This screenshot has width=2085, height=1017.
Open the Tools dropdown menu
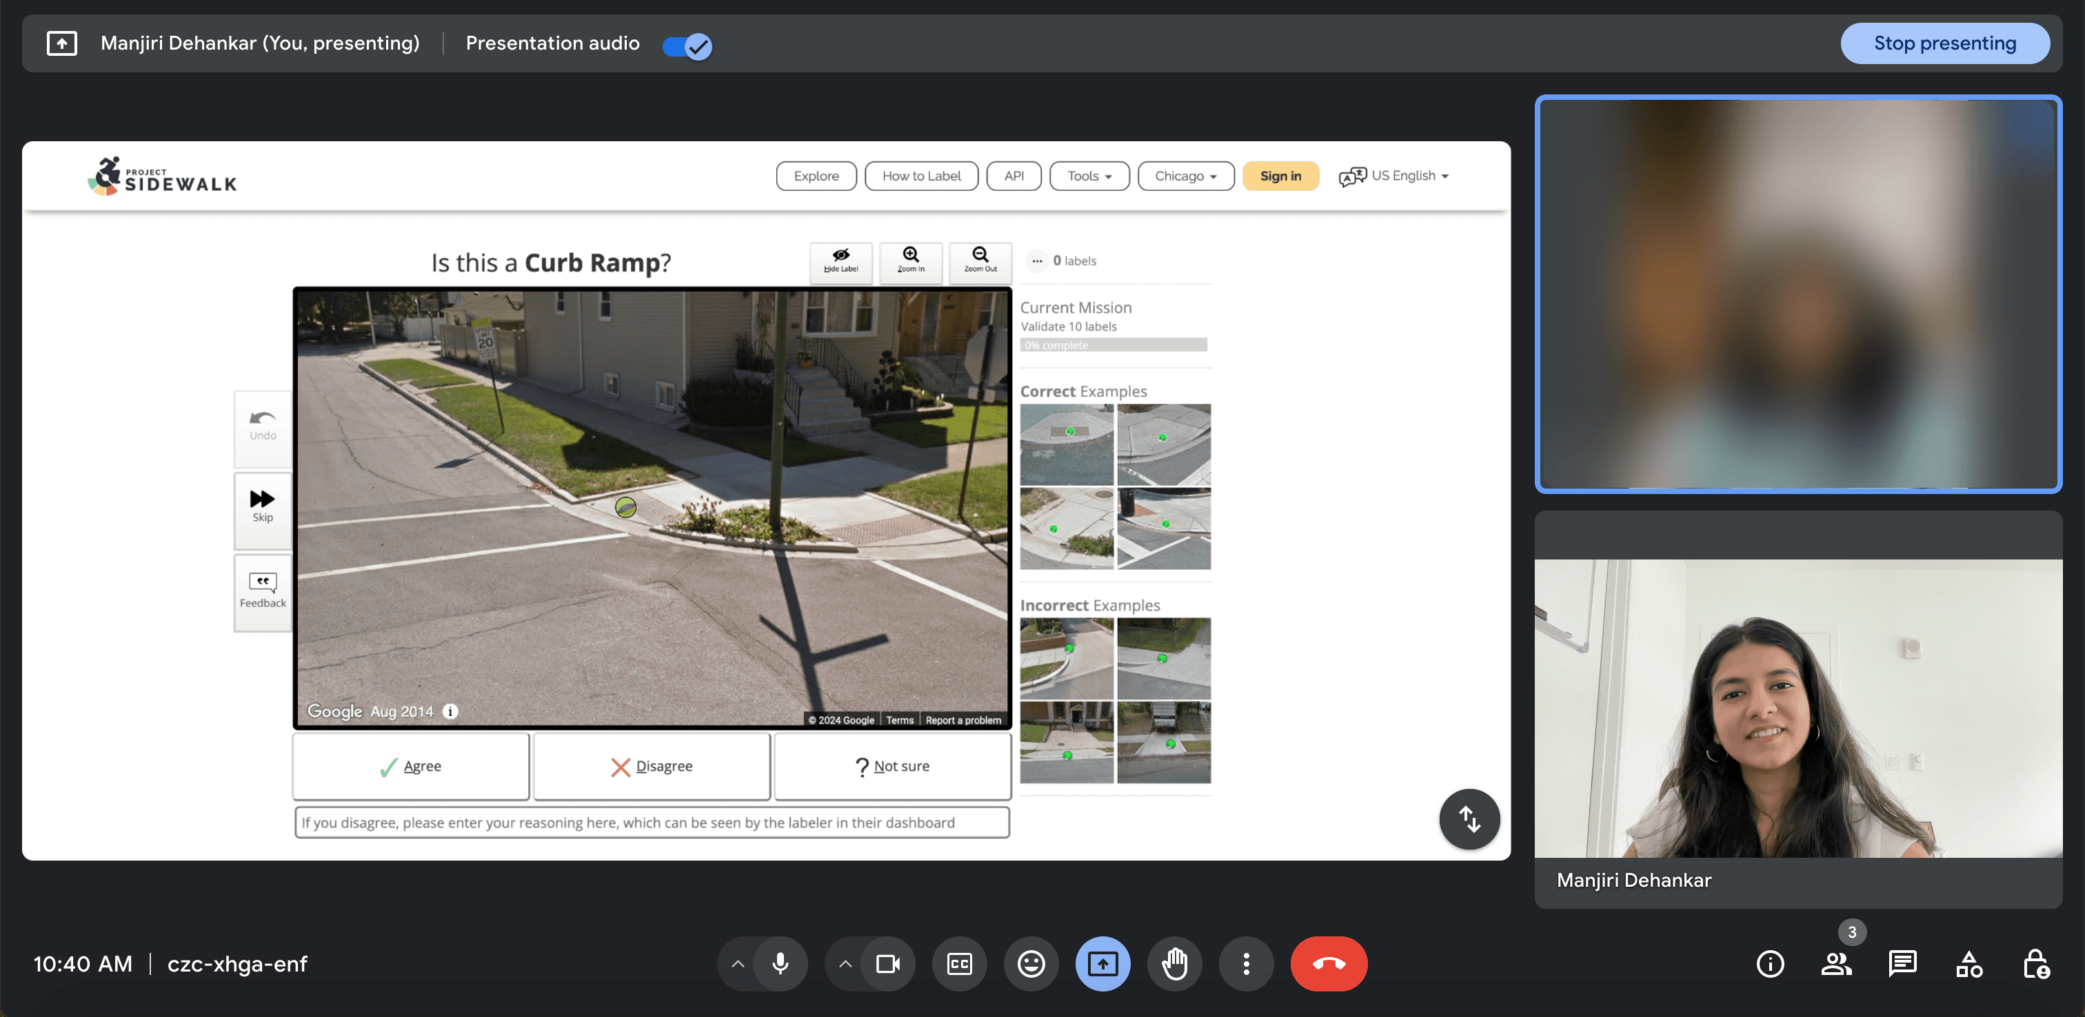pos(1089,176)
